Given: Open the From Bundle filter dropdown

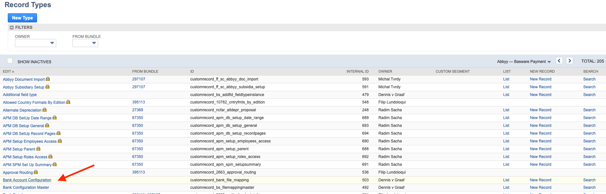Looking at the screenshot, I should tap(85, 43).
